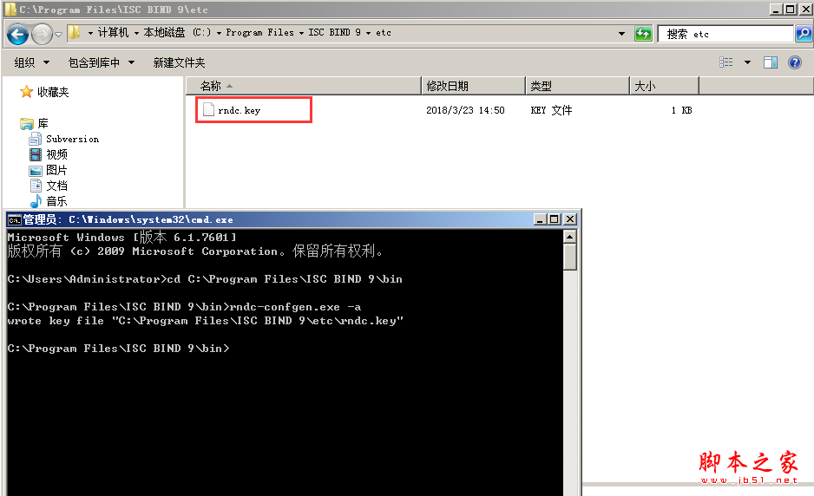Click the rndc.key file icon
The width and height of the screenshot is (814, 496).
pos(208,109)
